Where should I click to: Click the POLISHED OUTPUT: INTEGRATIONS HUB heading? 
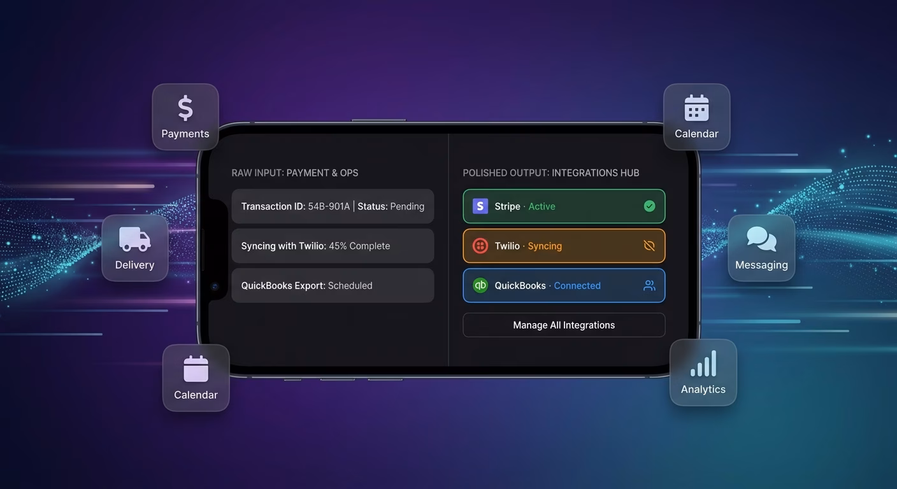551,173
